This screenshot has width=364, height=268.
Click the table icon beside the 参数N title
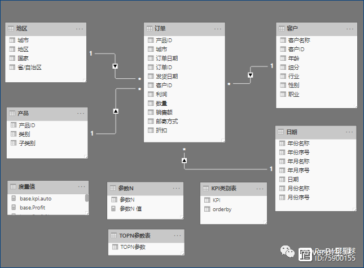coord(113,188)
